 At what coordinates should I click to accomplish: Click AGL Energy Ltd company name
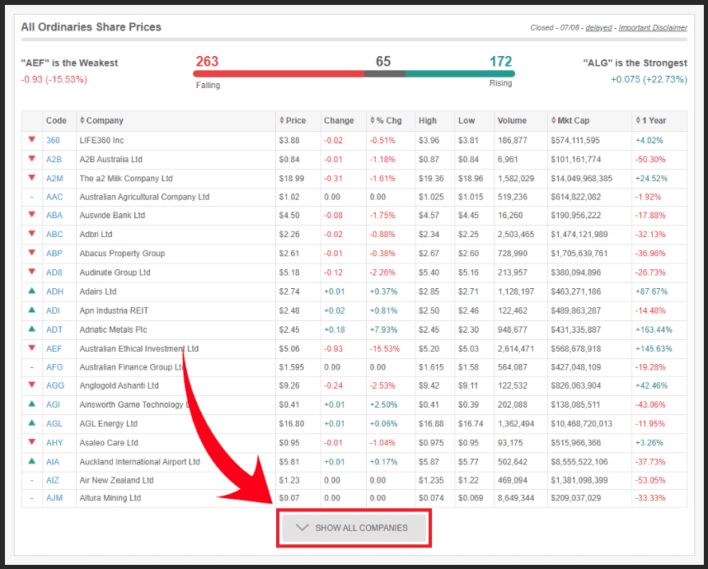point(108,424)
